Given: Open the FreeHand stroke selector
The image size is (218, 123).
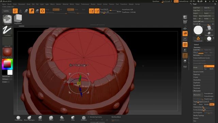Looking at the screenshot, I should tap(7, 31).
